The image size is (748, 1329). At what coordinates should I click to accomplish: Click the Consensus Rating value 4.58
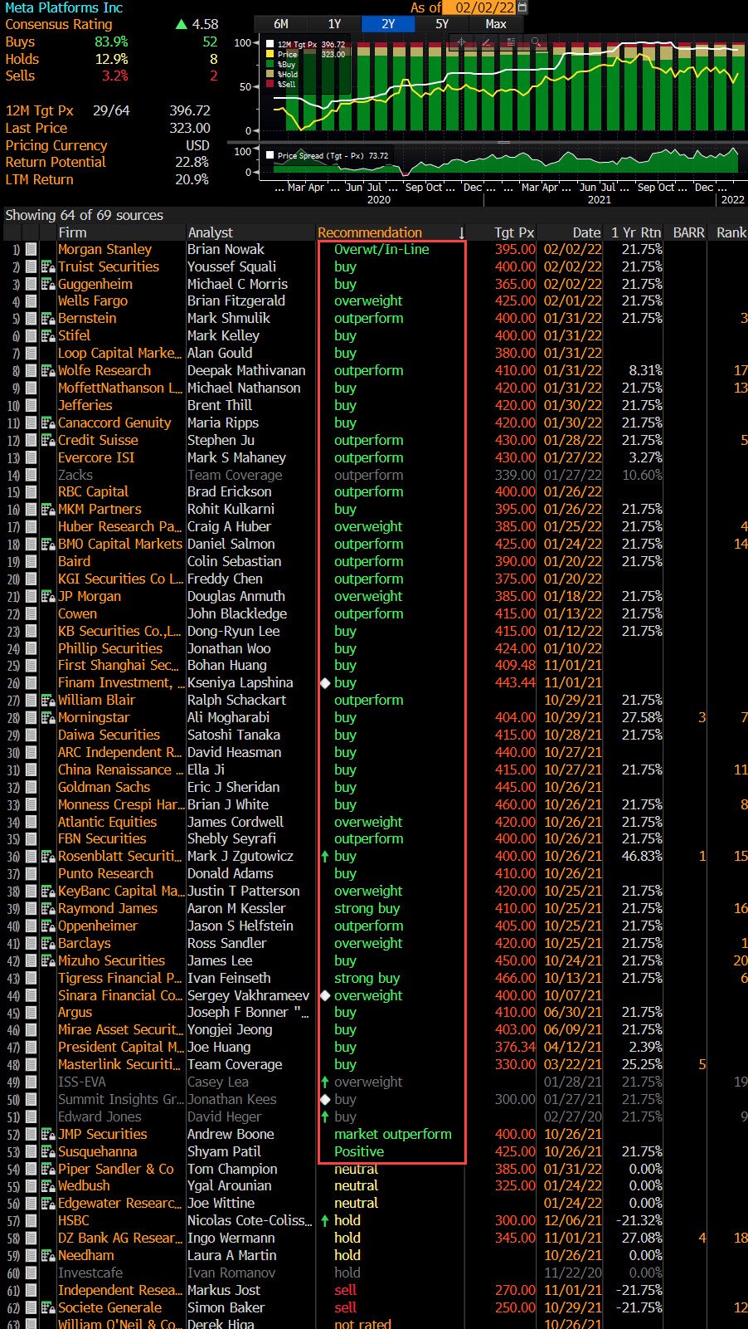(205, 25)
